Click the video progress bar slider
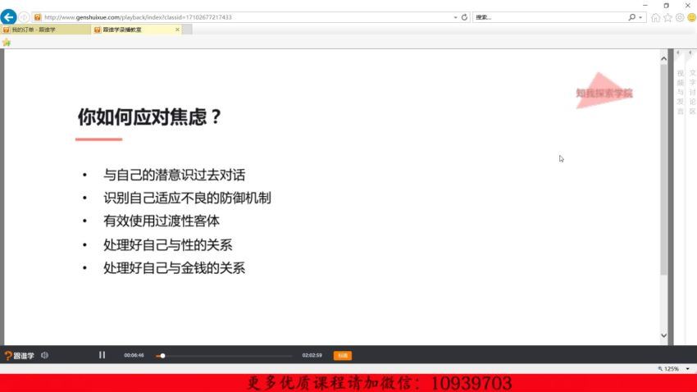 pos(162,356)
